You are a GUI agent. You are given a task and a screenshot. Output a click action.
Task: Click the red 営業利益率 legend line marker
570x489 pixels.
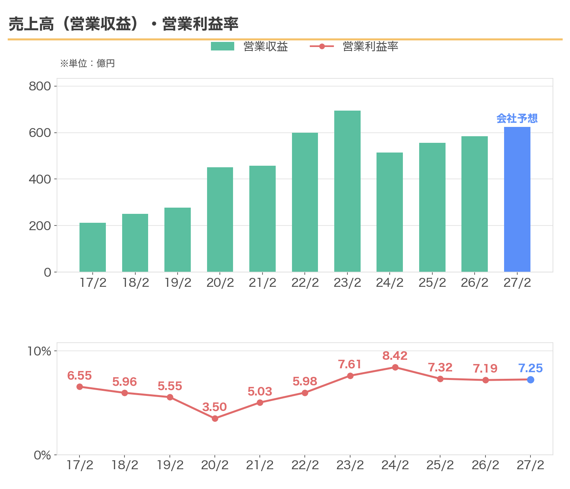tap(322, 47)
